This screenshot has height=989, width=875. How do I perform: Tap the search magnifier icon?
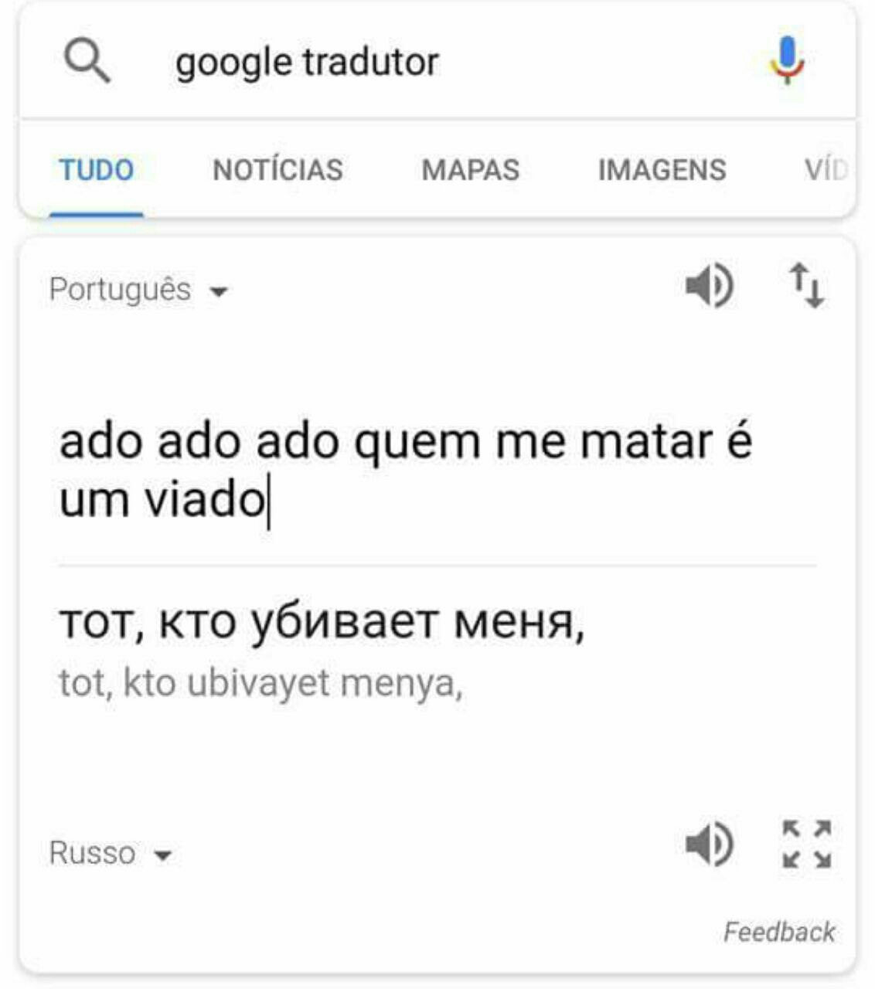point(87,62)
